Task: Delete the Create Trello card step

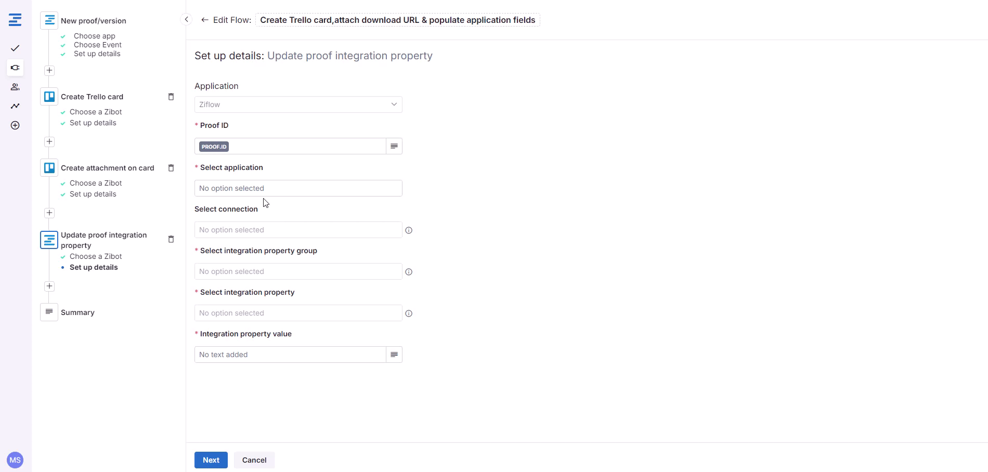Action: point(171,97)
